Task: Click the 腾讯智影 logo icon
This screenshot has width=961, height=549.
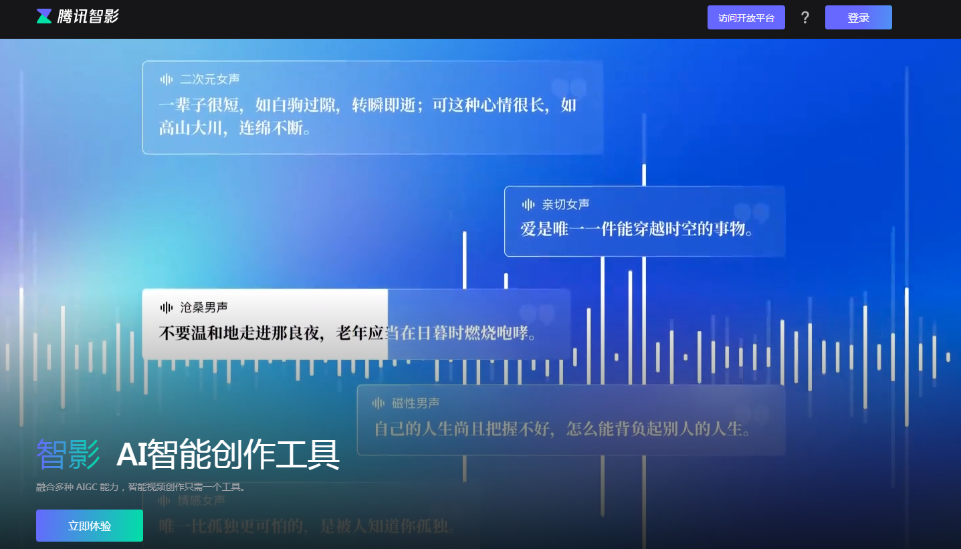Action: tap(43, 16)
